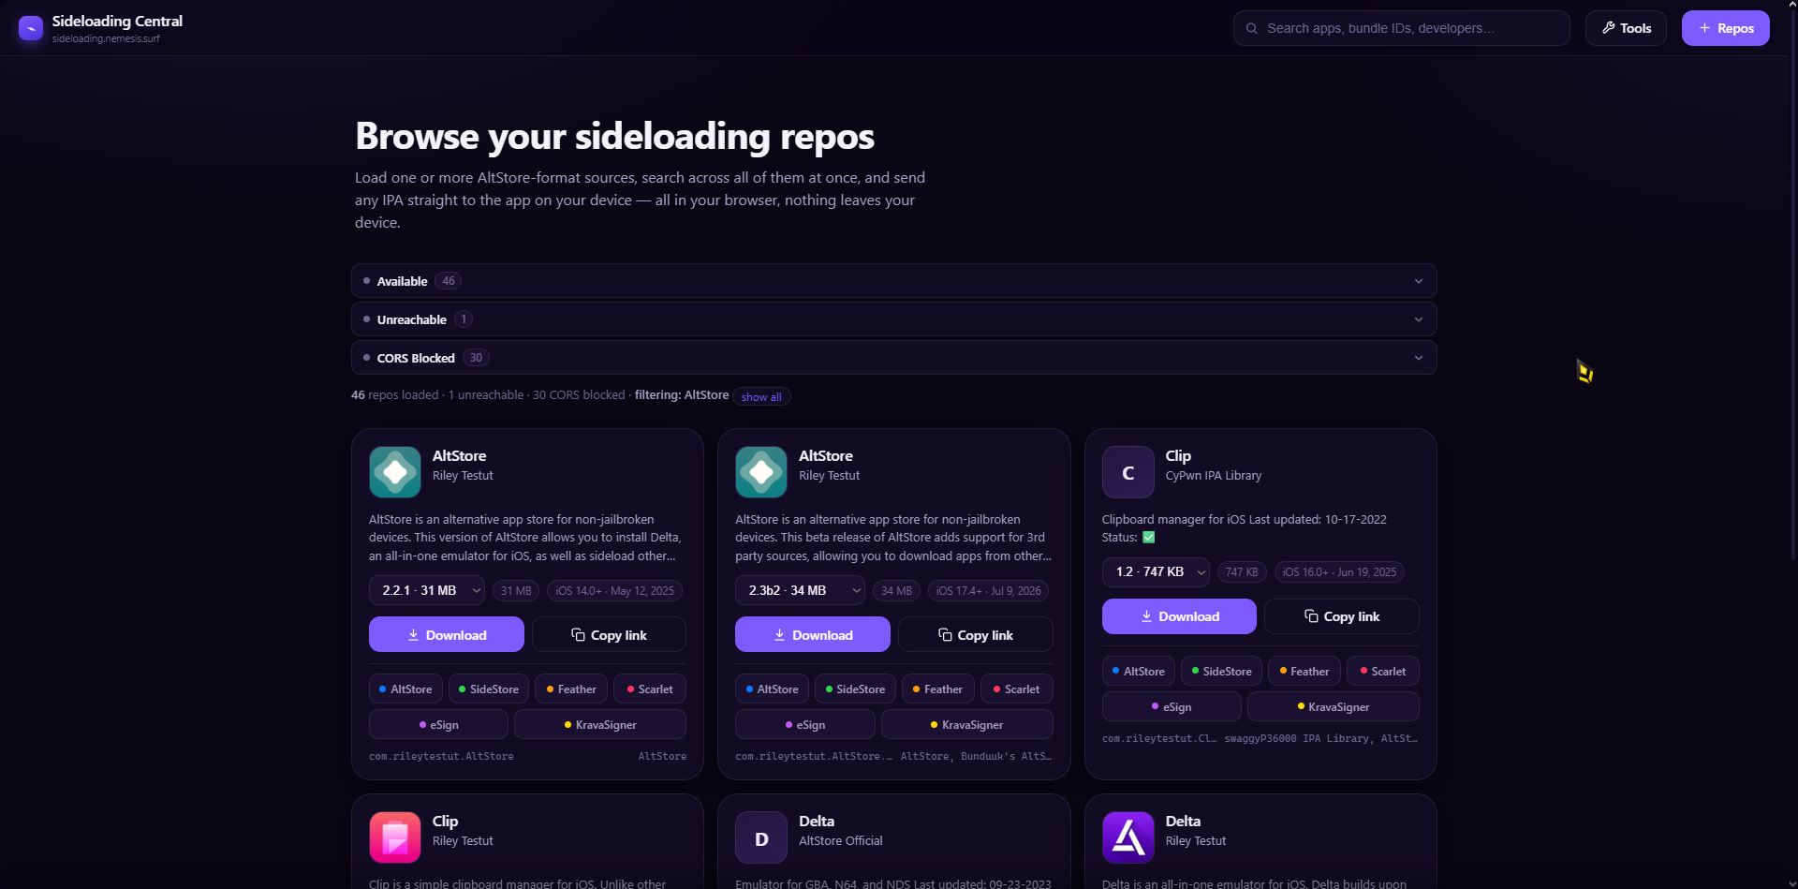Screen dimensions: 1798x889
Task: Click the 'AltStore Official' source under Delta
Action: [841, 841]
